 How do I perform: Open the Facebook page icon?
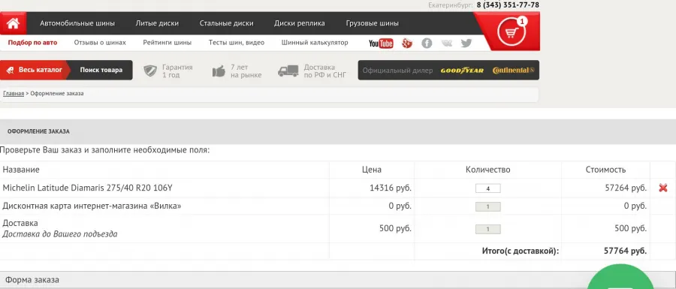coord(427,43)
